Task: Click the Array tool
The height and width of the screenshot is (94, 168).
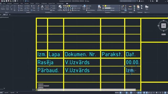Action: (33, 10)
